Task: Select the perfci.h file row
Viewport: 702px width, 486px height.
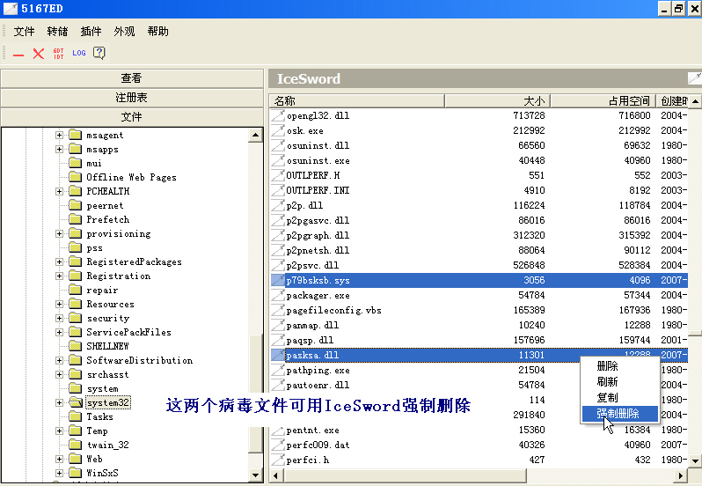Action: [x=479, y=460]
